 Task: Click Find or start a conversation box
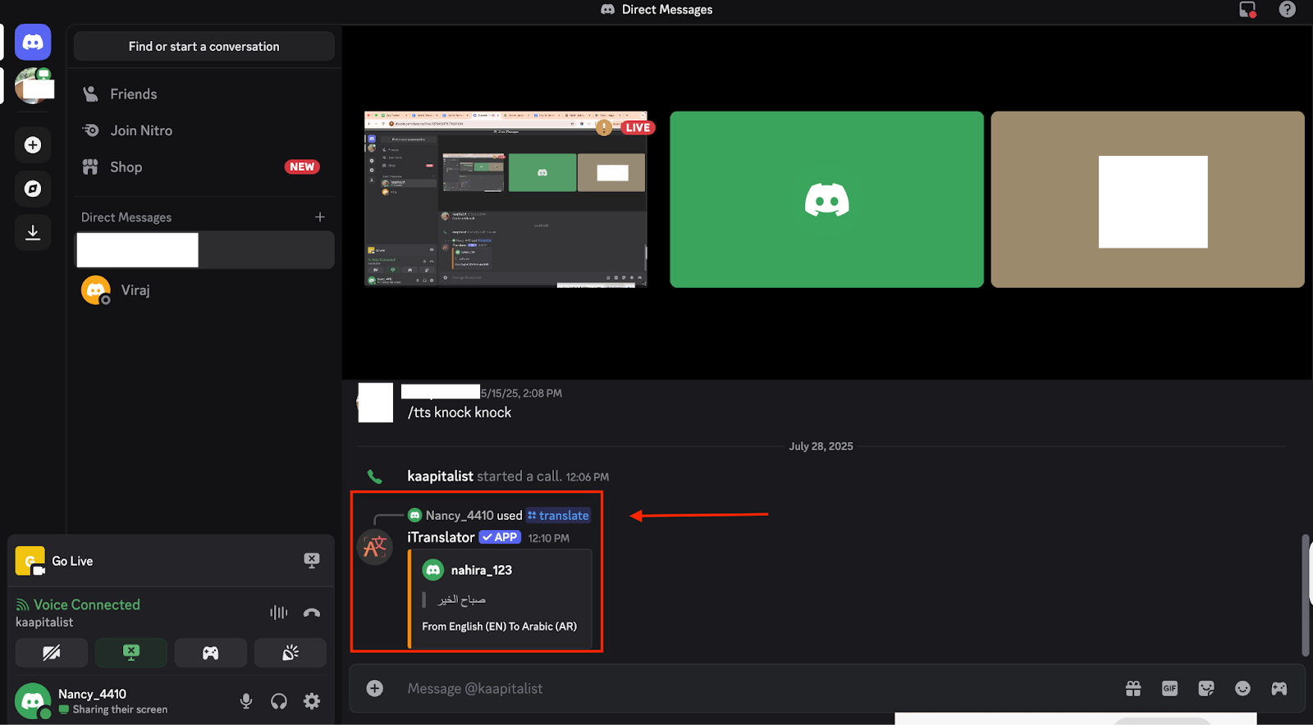(x=204, y=47)
